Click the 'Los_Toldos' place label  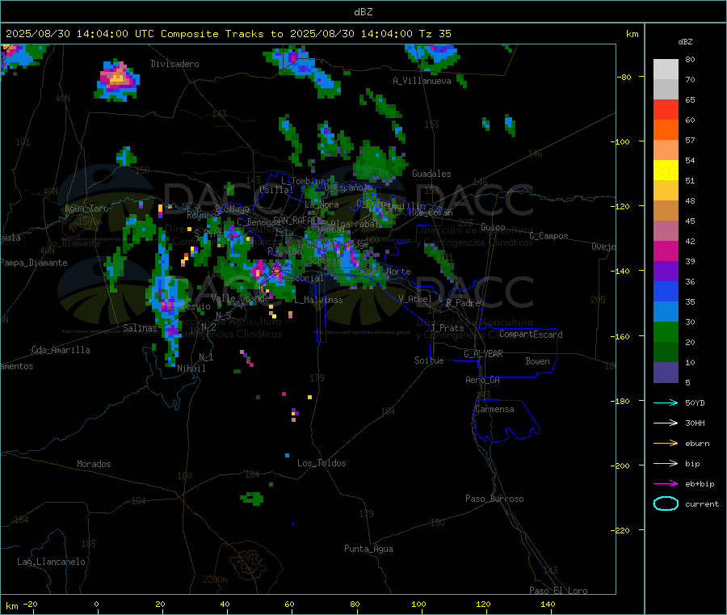pos(321,463)
